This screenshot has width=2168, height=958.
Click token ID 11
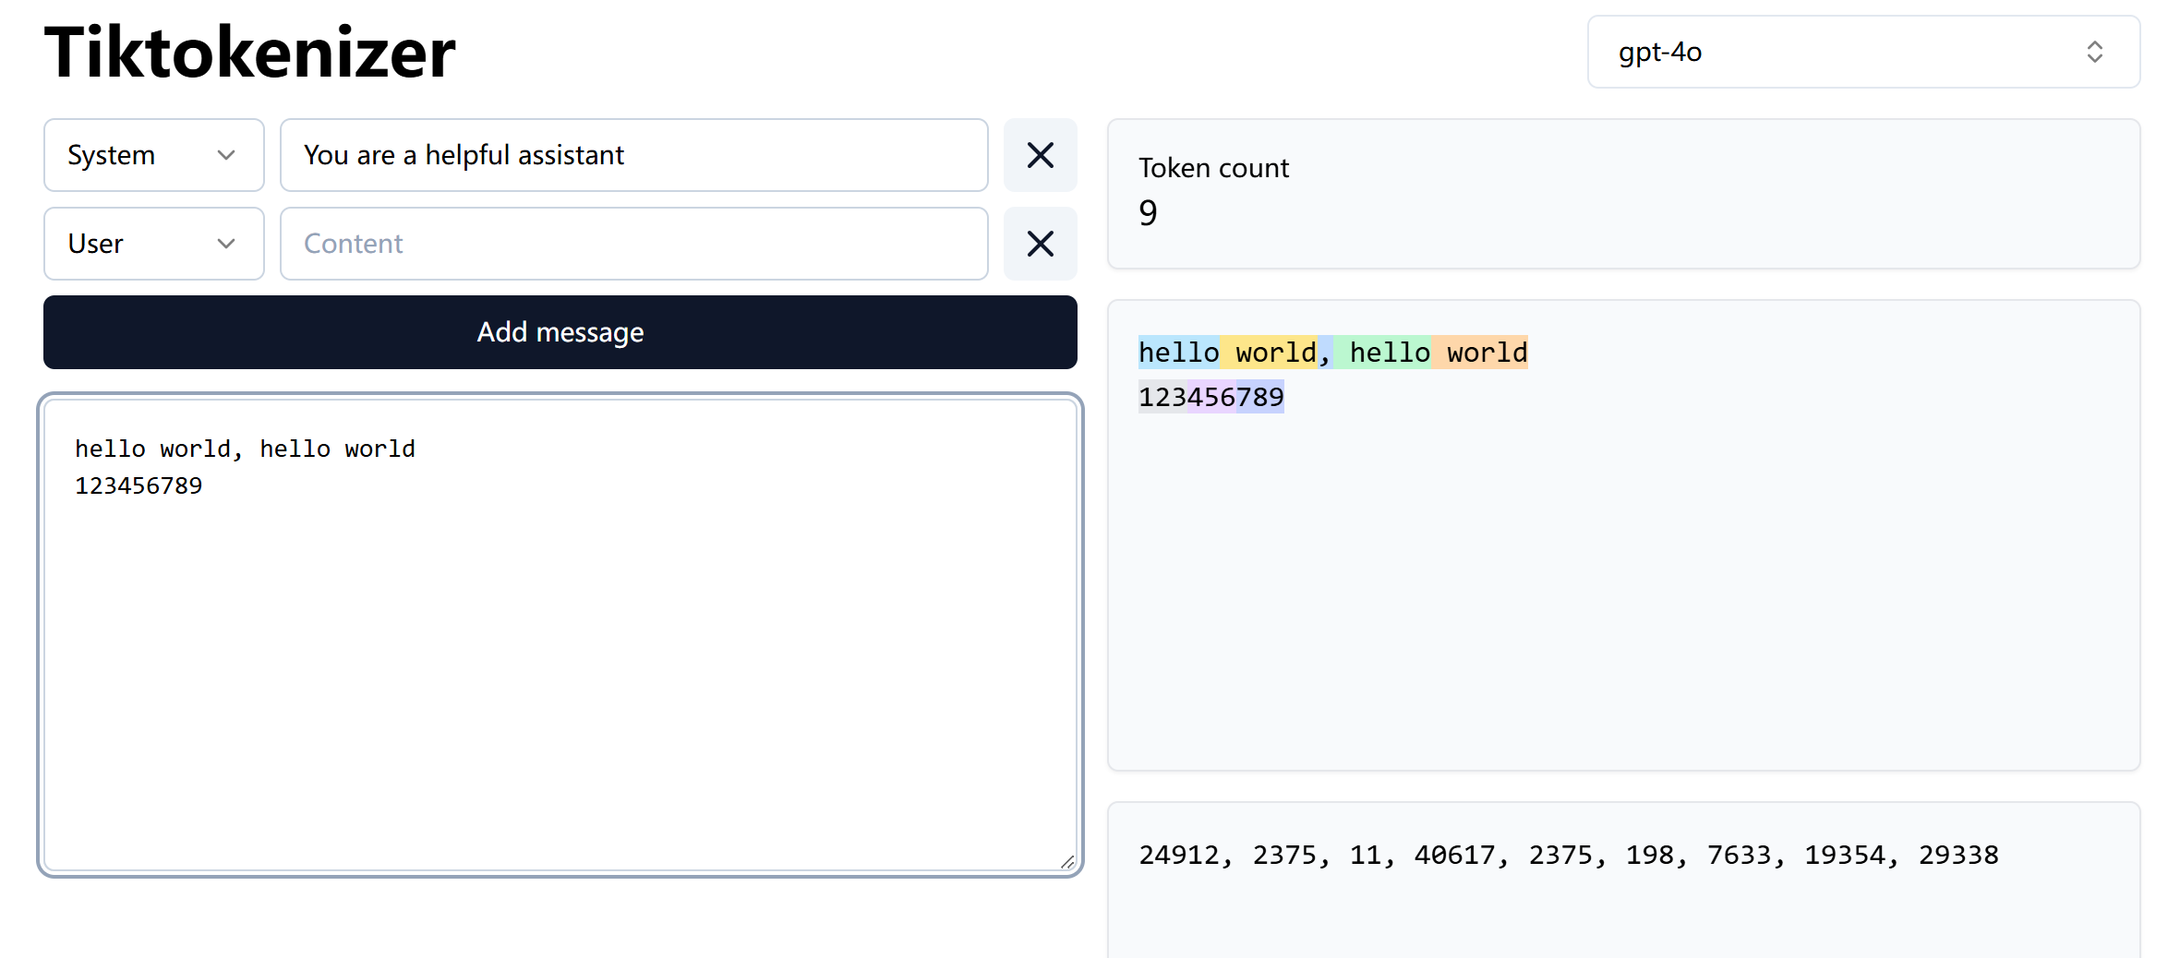tap(1366, 856)
